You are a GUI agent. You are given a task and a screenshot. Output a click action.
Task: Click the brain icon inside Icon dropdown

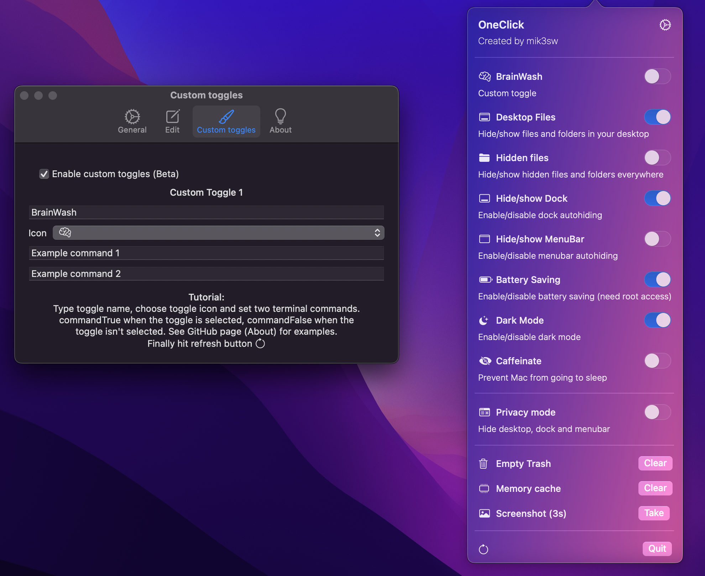click(65, 233)
